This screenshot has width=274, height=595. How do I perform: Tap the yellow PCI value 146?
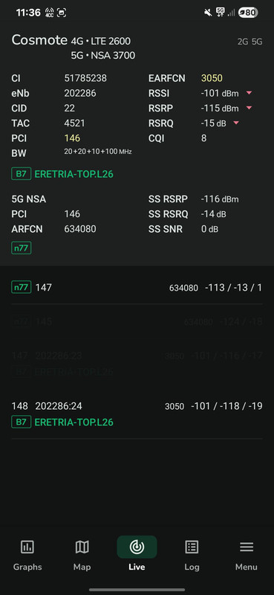[72, 138]
